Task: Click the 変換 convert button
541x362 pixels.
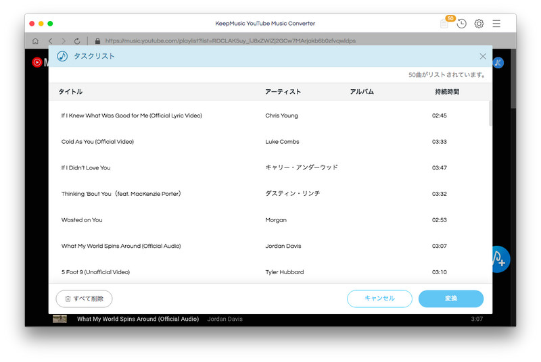Action: click(451, 299)
